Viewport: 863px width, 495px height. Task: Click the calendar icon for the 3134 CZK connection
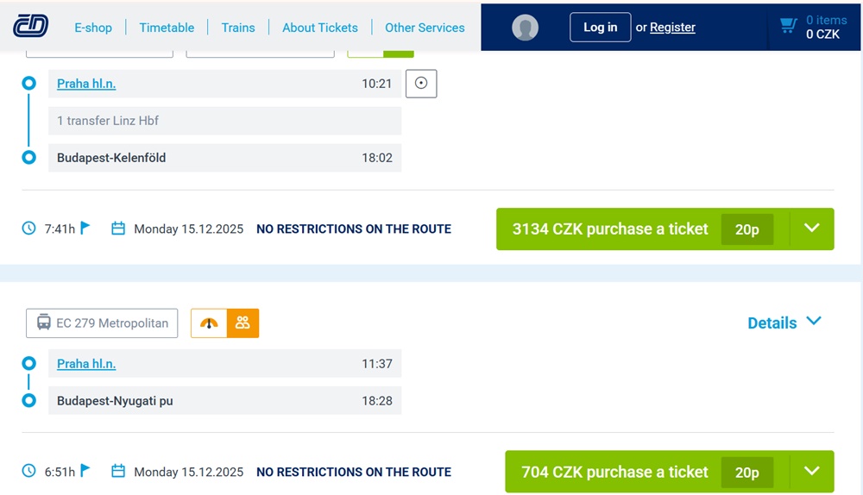pyautogui.click(x=117, y=229)
